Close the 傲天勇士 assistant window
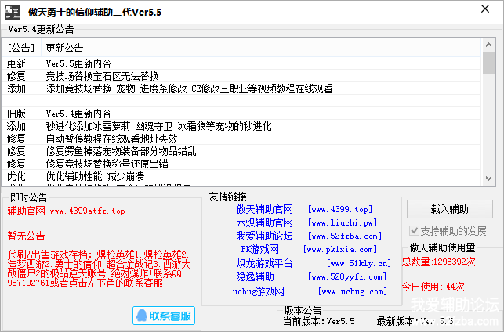Viewport: 504px width, 332px height. [x=488, y=11]
